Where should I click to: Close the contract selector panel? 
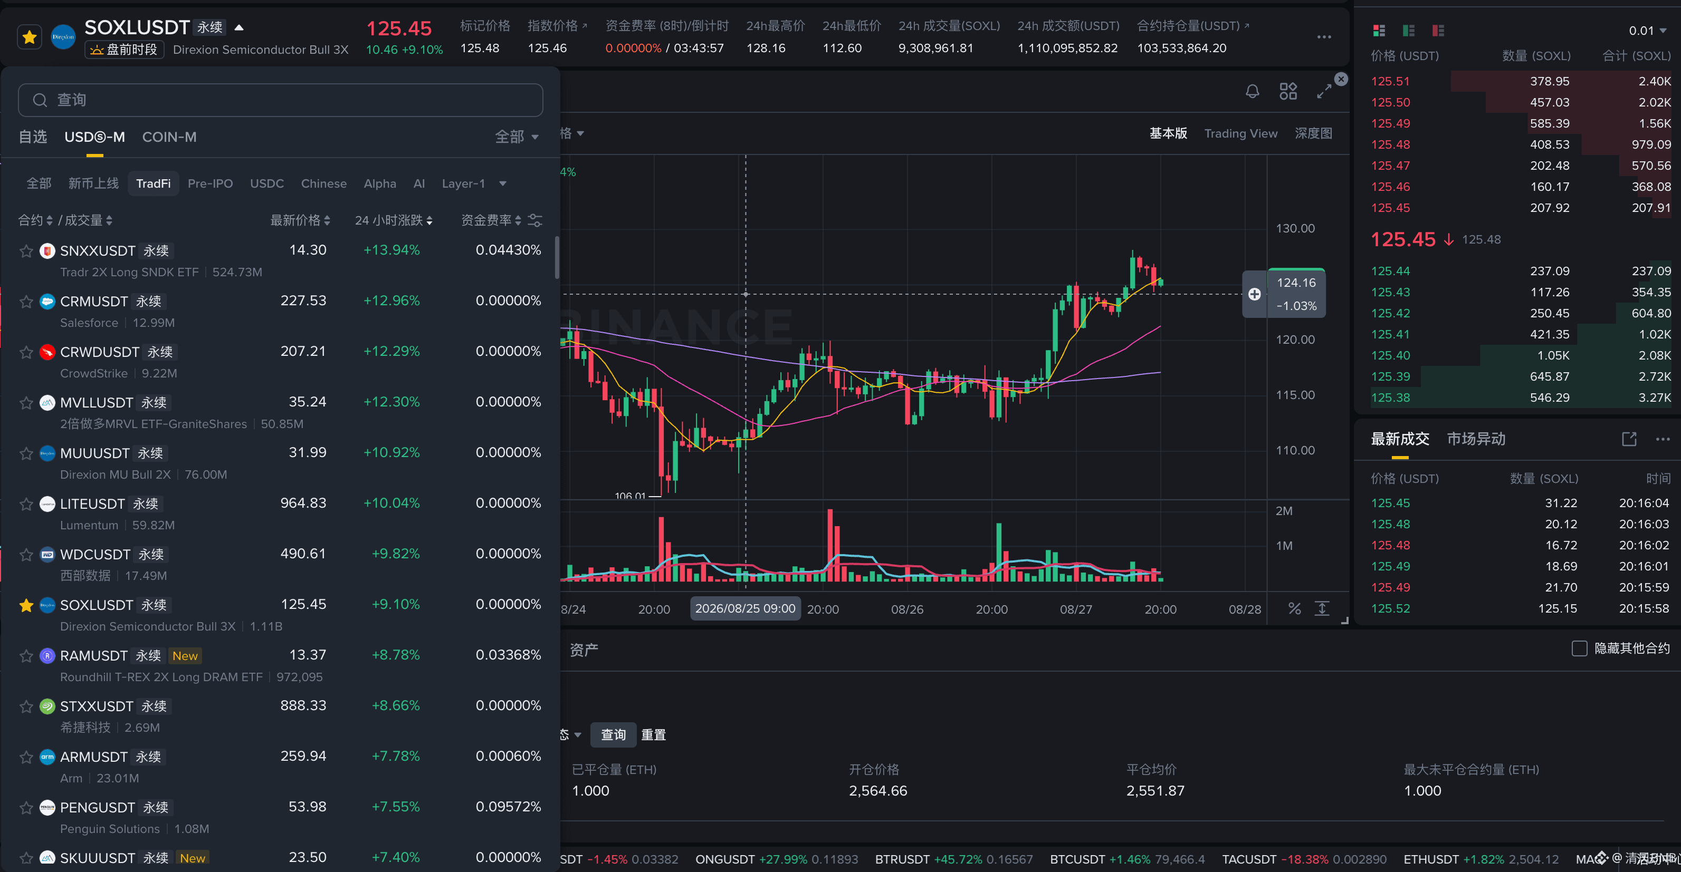click(x=1341, y=79)
